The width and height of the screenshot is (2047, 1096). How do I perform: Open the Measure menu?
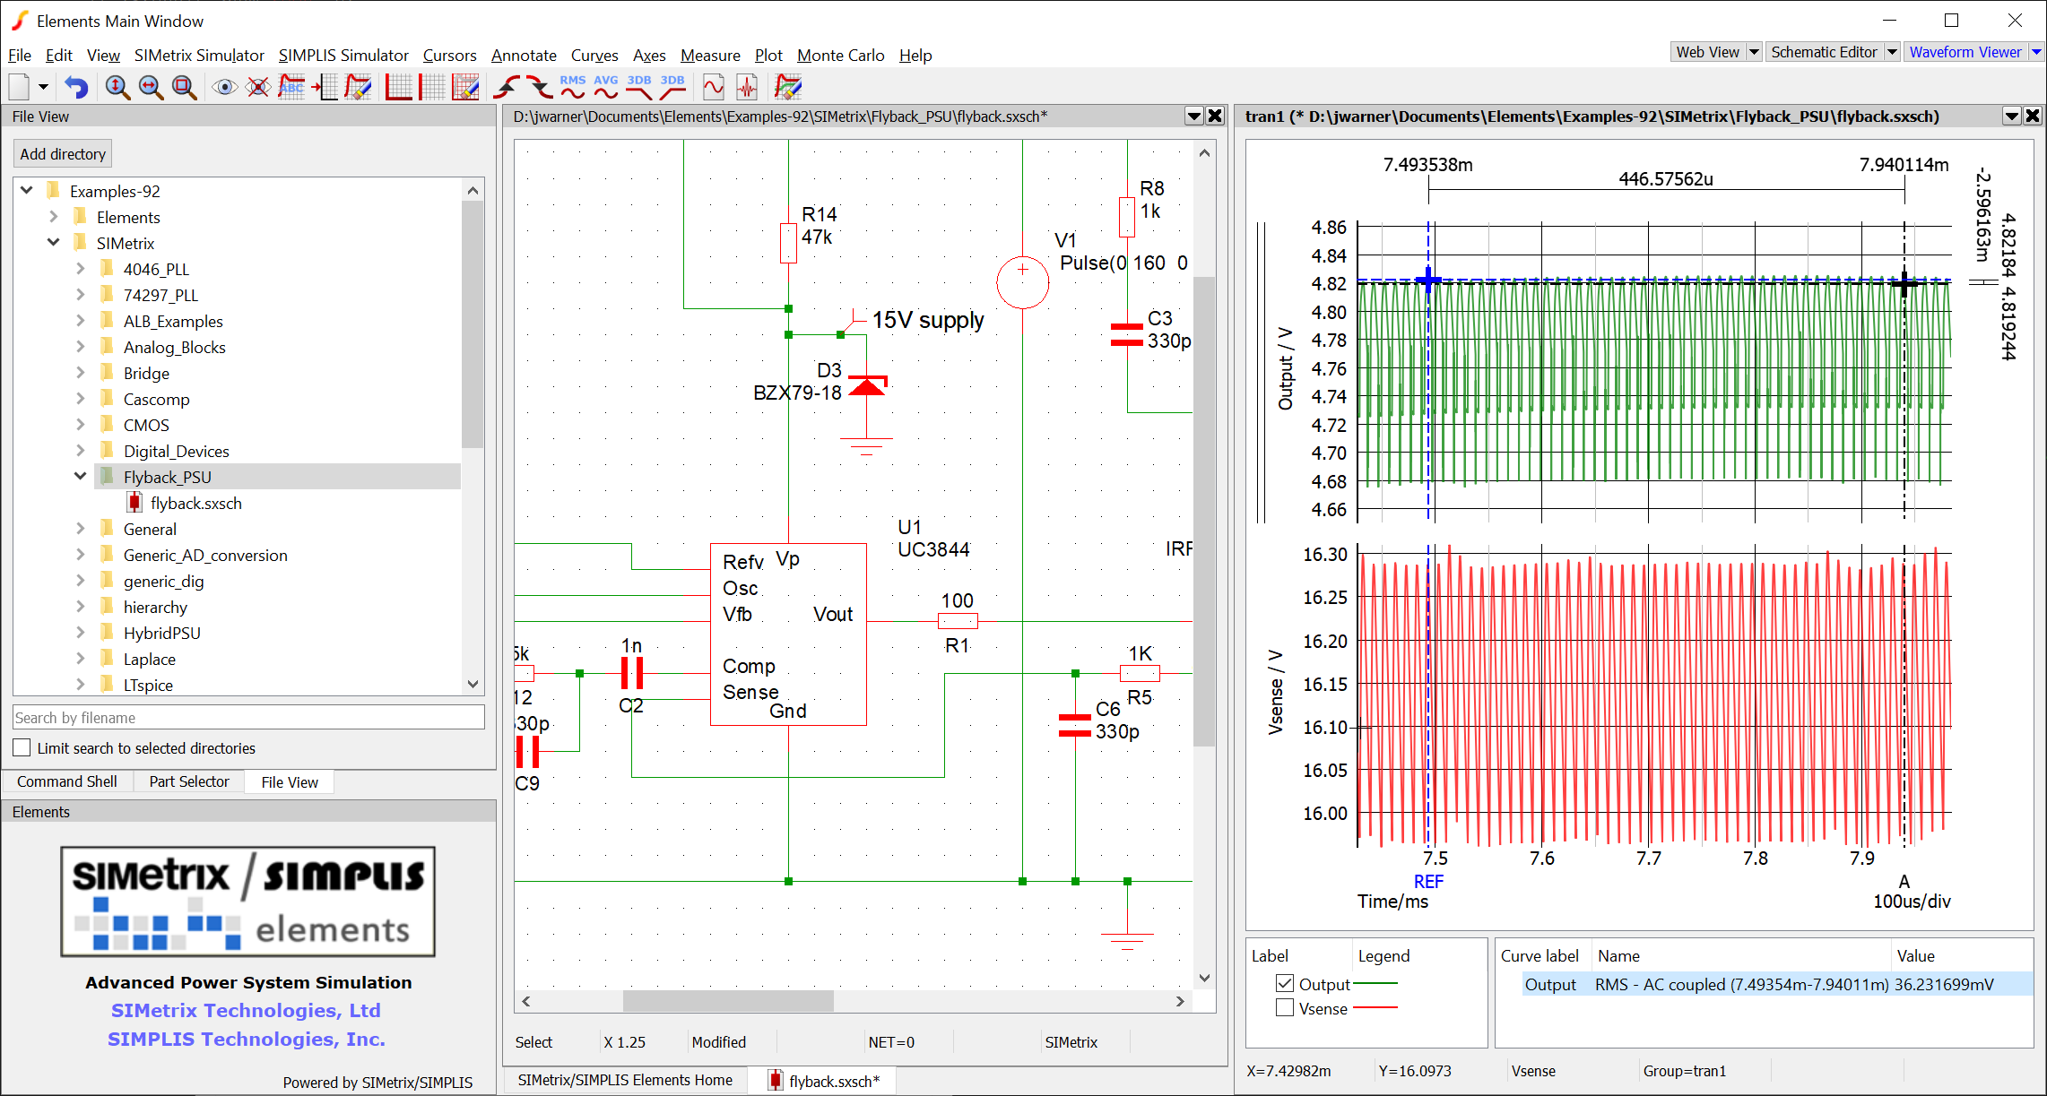click(710, 56)
